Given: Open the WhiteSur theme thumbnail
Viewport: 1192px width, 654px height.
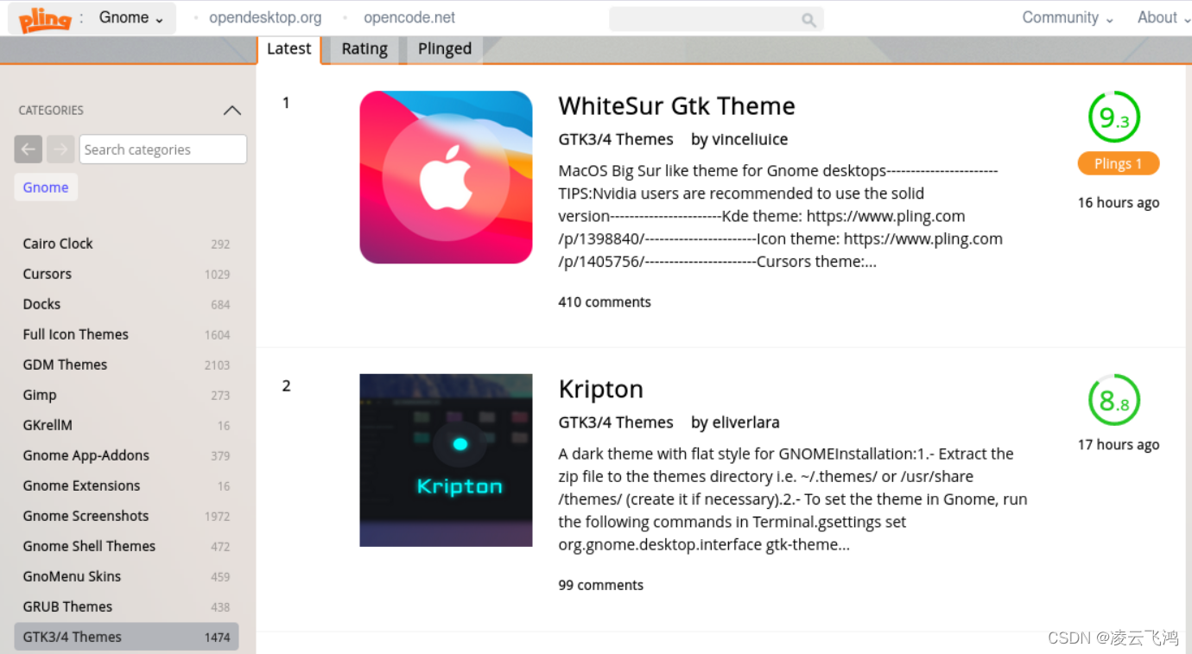Looking at the screenshot, I should click(x=446, y=177).
